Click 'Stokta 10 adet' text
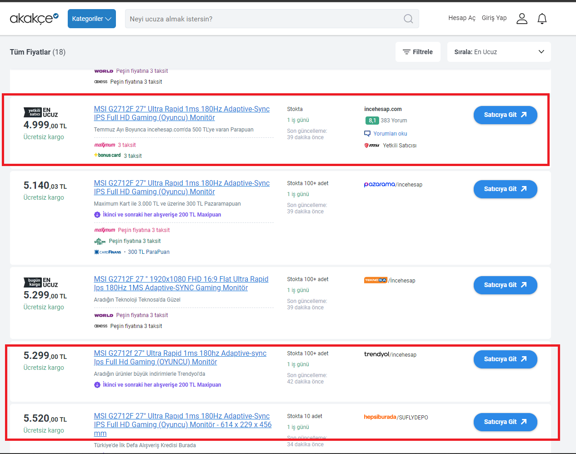This screenshot has height=454, width=576. click(305, 416)
